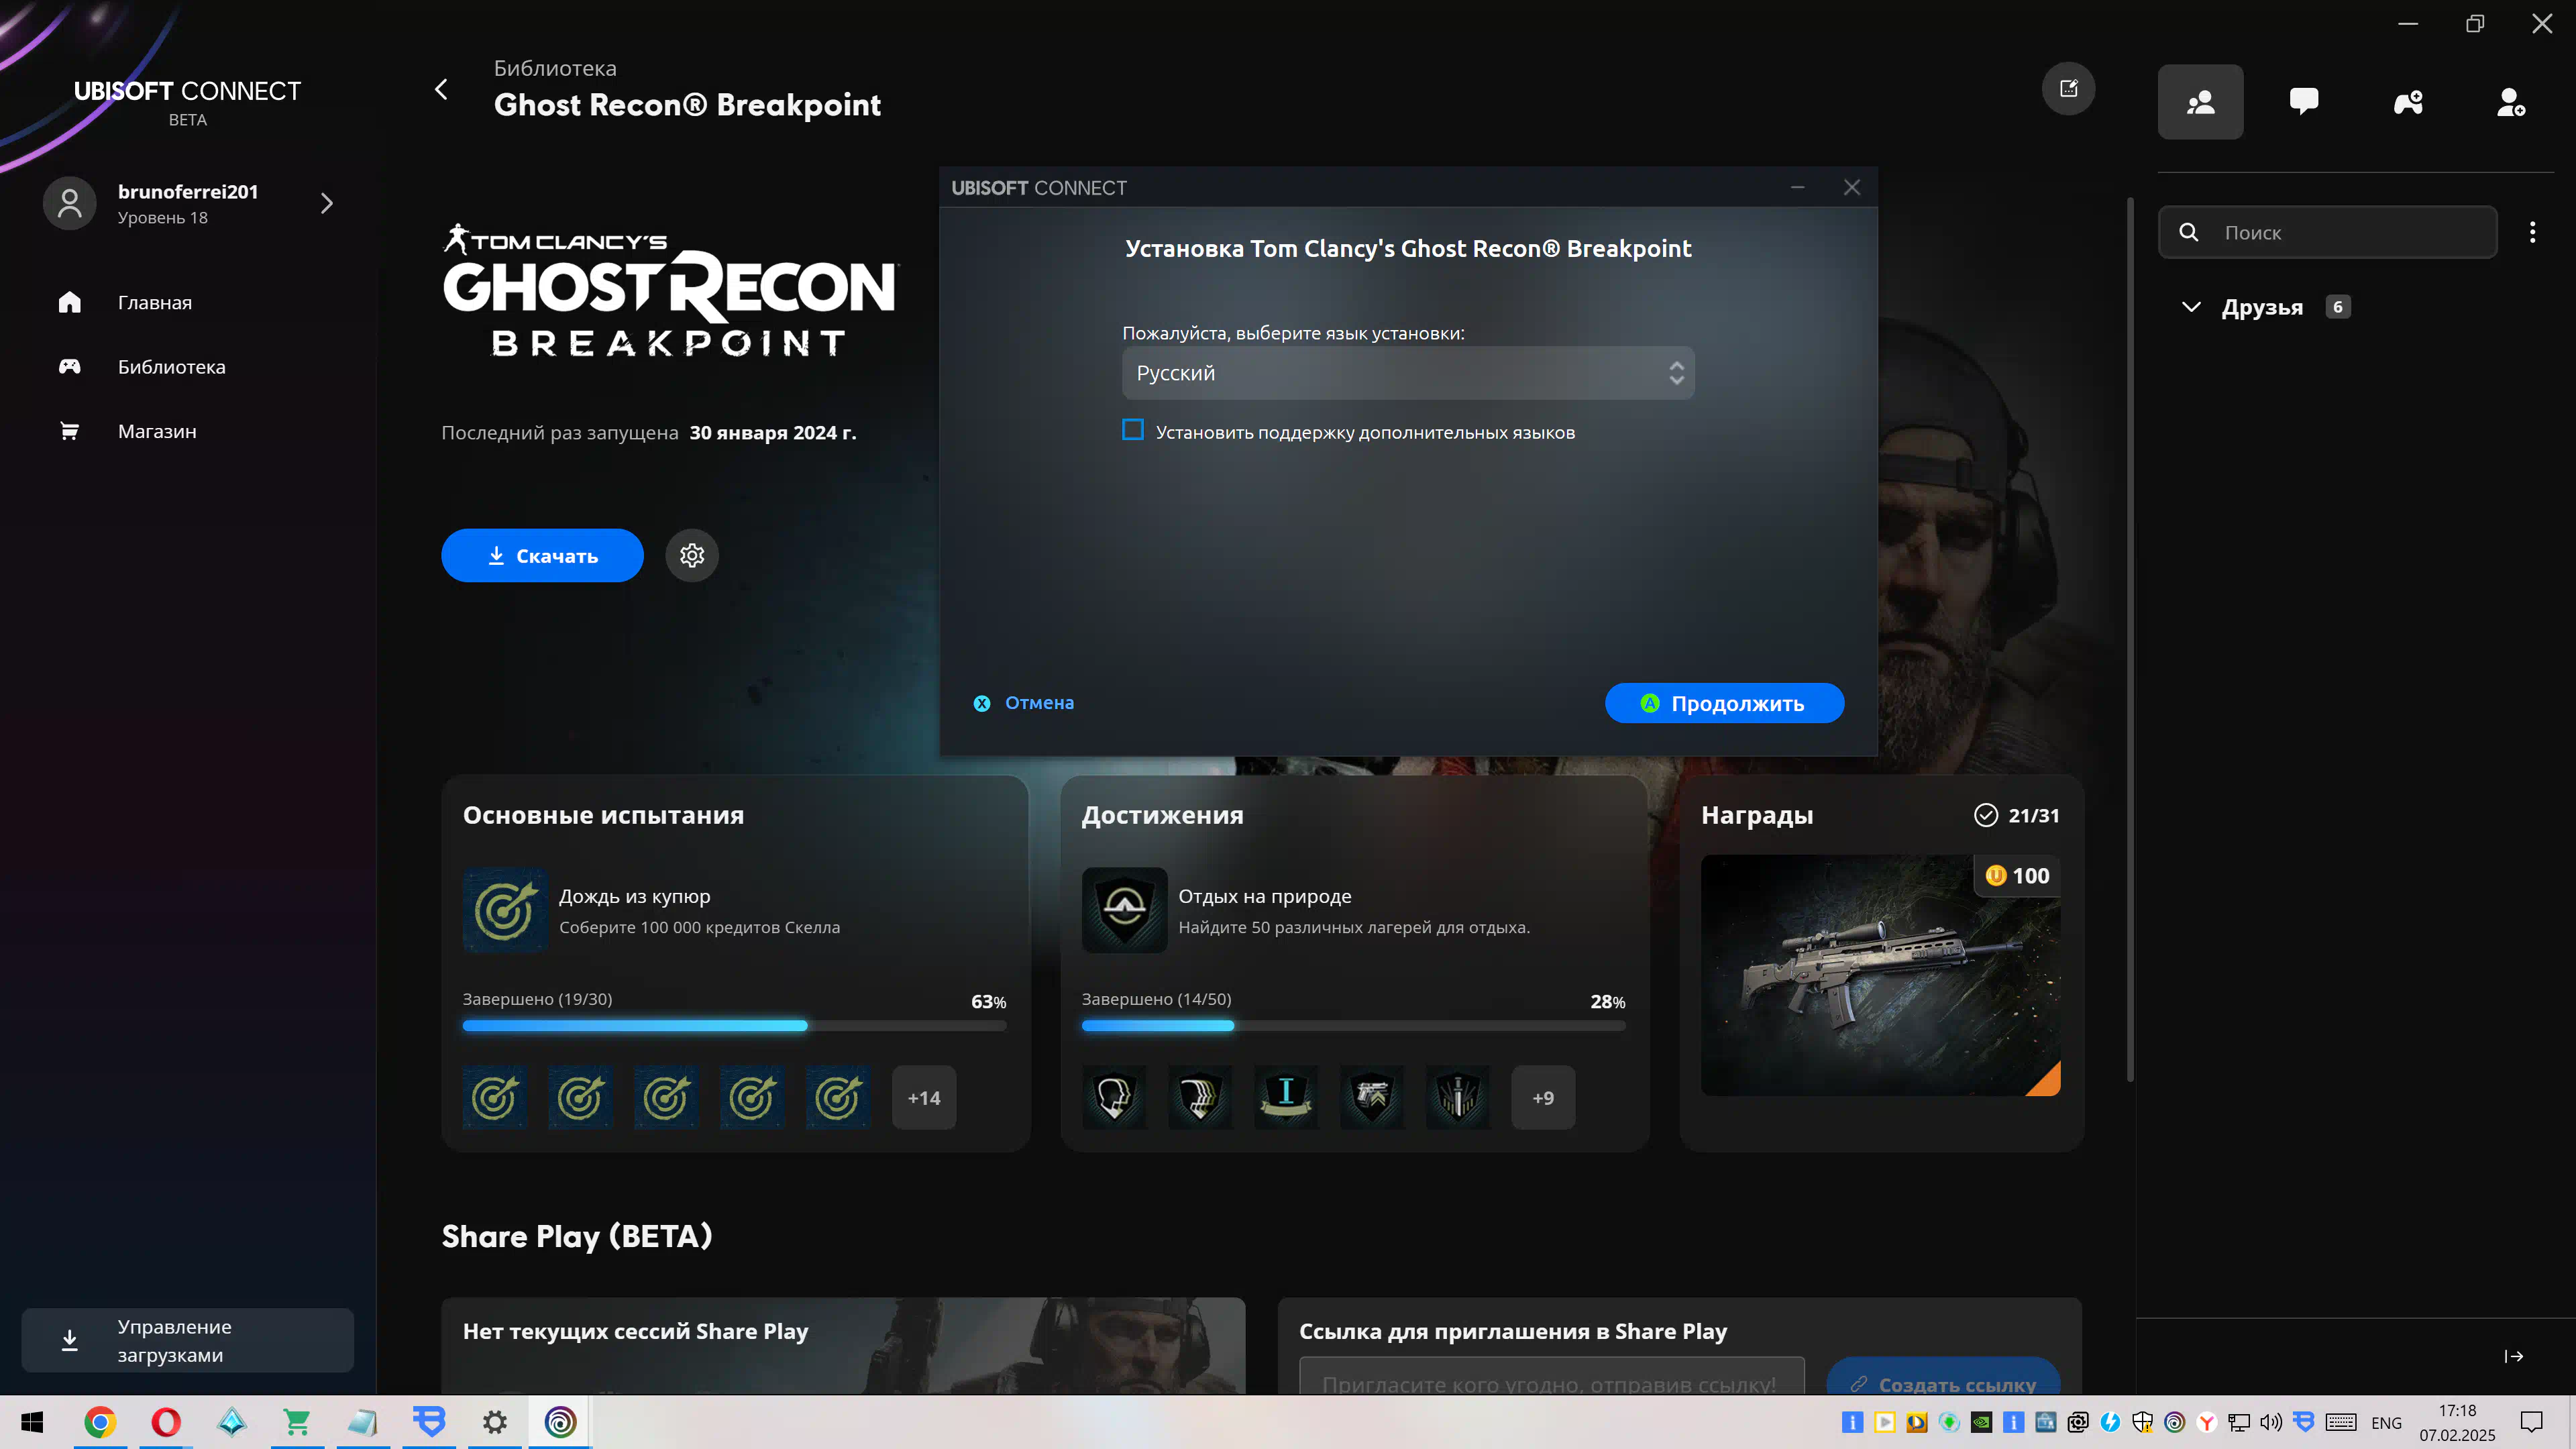Click the Дождь из купюр challenge icon
Image resolution: width=2576 pixels, height=1449 pixels.
pyautogui.click(x=505, y=910)
